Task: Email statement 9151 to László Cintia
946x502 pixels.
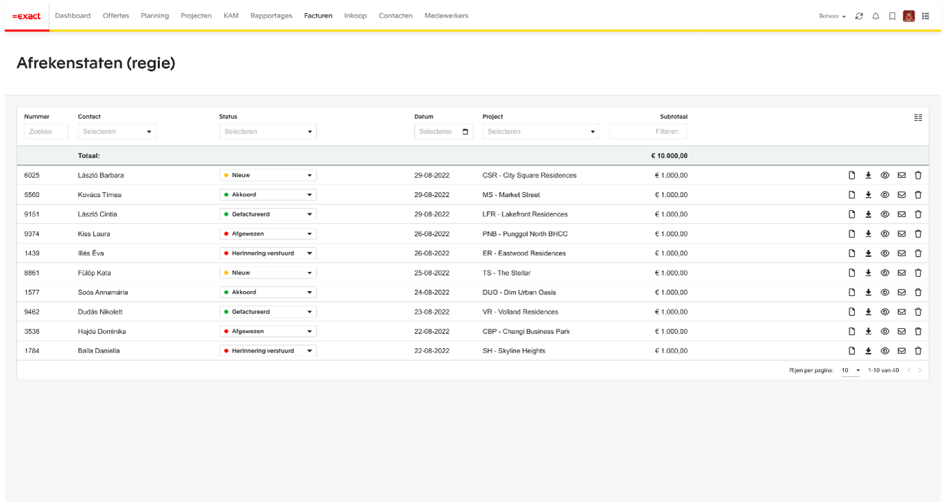Action: (x=901, y=214)
